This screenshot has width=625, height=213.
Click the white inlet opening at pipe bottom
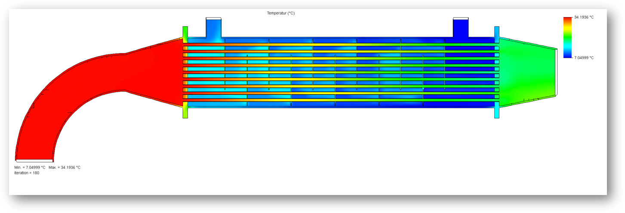(34, 160)
